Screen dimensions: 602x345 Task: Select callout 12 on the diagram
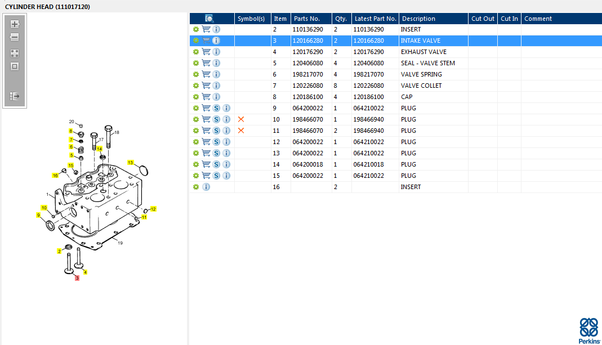coord(153,209)
